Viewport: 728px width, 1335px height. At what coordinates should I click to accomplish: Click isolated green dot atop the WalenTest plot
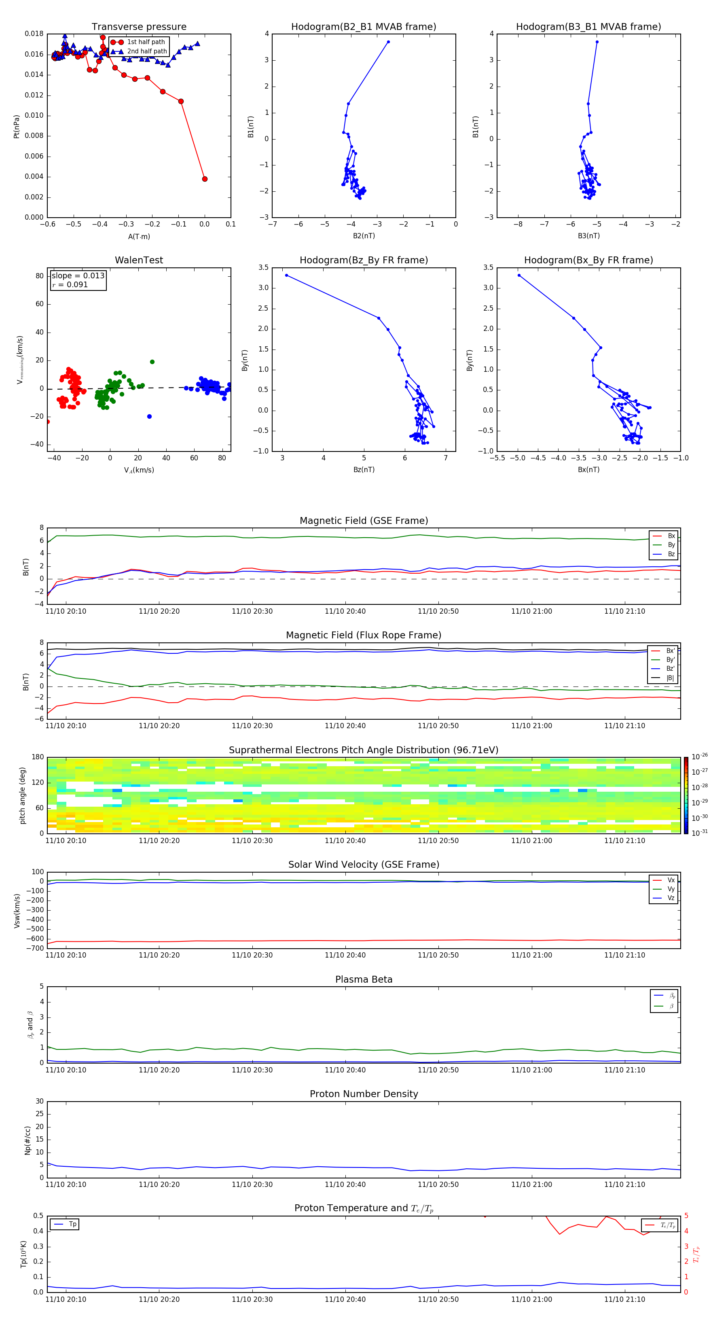tap(152, 362)
